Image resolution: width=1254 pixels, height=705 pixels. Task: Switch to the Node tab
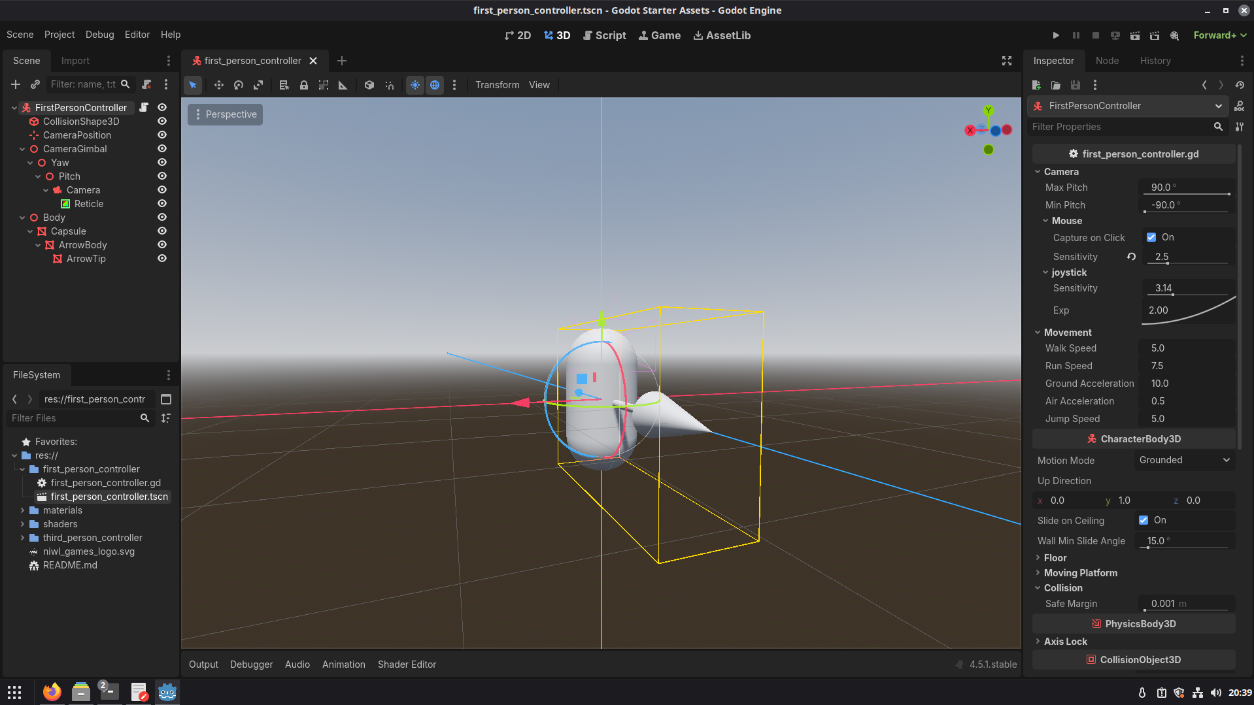coord(1107,61)
